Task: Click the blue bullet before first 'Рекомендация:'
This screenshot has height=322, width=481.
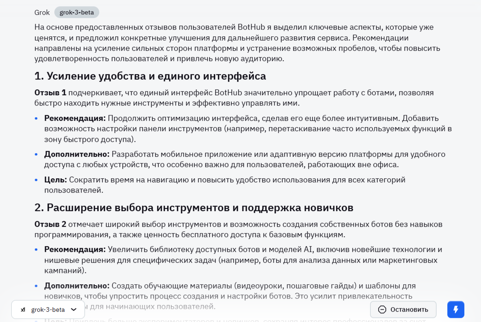Action: (37, 119)
